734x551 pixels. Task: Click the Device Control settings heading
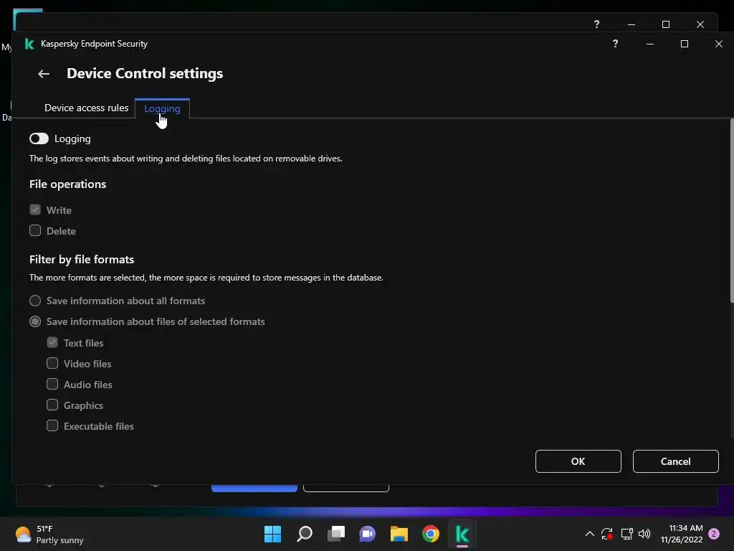[x=145, y=74]
